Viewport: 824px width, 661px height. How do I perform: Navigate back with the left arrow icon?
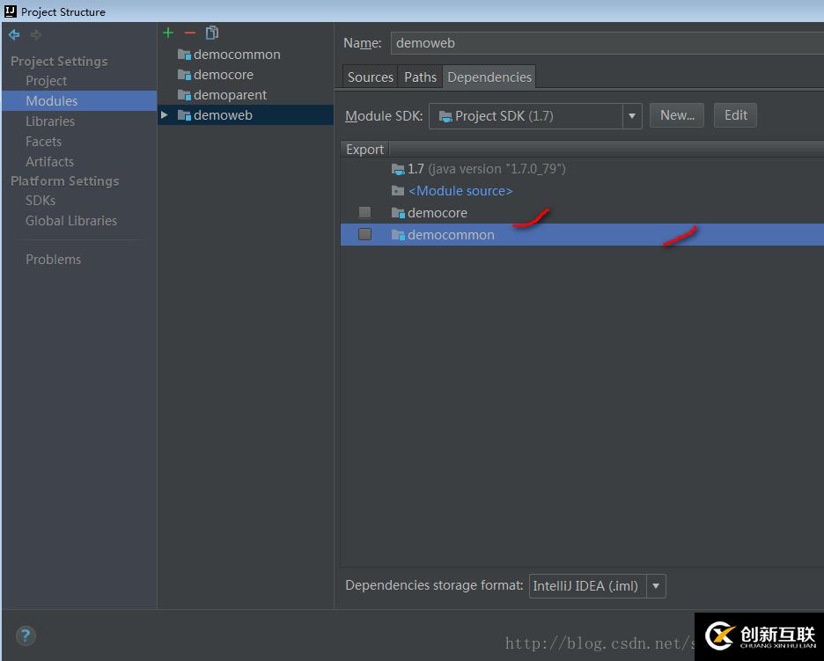14,34
